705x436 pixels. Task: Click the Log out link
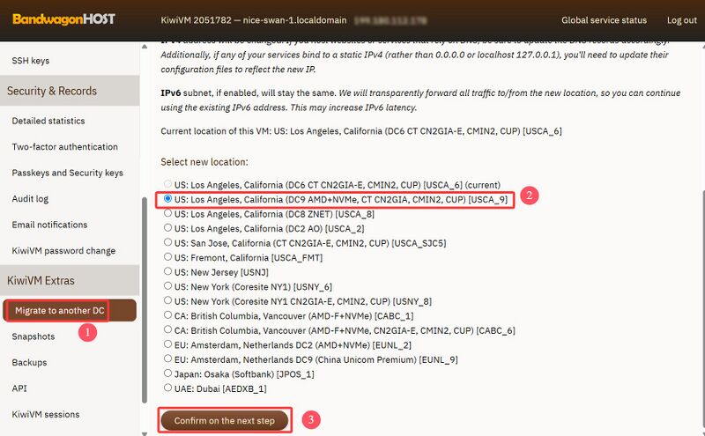[x=681, y=20]
